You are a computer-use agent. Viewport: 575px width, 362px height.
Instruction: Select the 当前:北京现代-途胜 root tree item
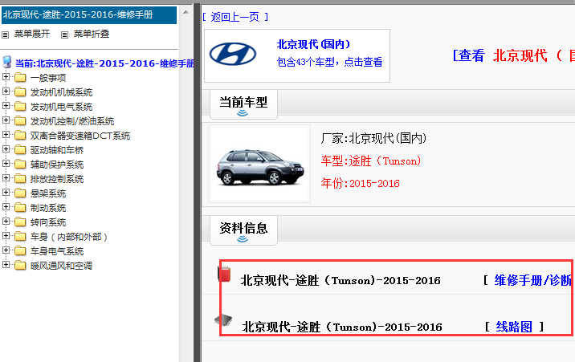tap(104, 63)
